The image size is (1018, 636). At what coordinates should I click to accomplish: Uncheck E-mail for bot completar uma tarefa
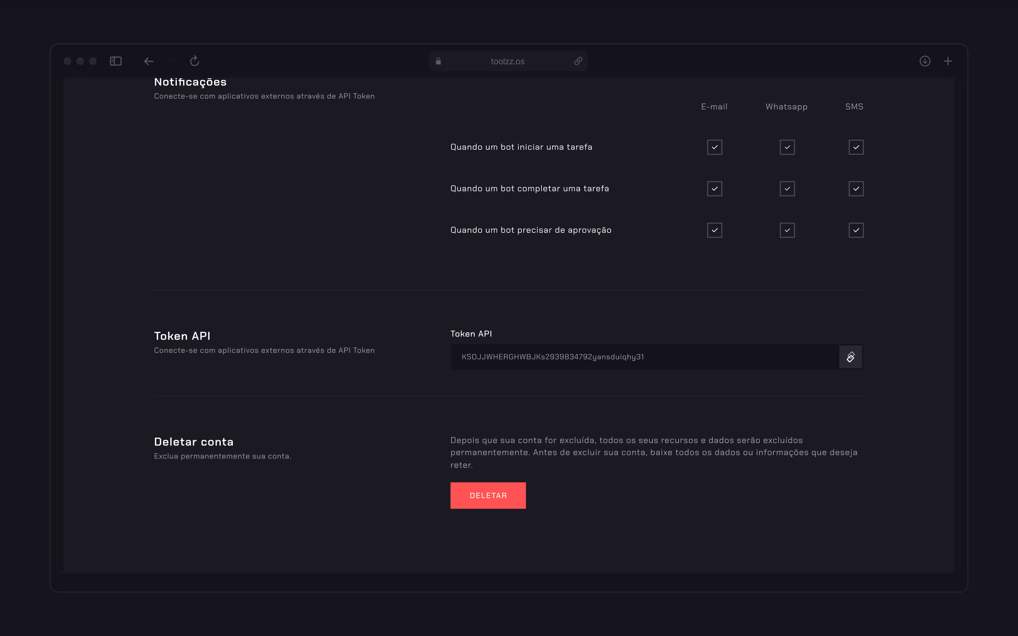[x=714, y=189]
